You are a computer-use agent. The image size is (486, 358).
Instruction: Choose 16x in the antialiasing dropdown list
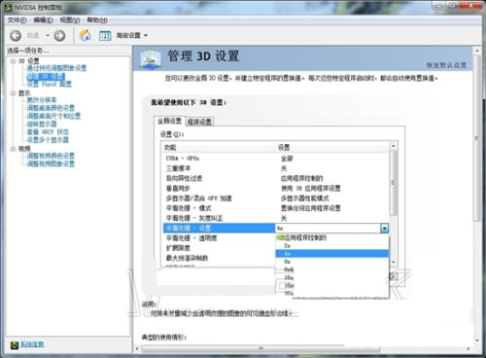[x=332, y=277]
